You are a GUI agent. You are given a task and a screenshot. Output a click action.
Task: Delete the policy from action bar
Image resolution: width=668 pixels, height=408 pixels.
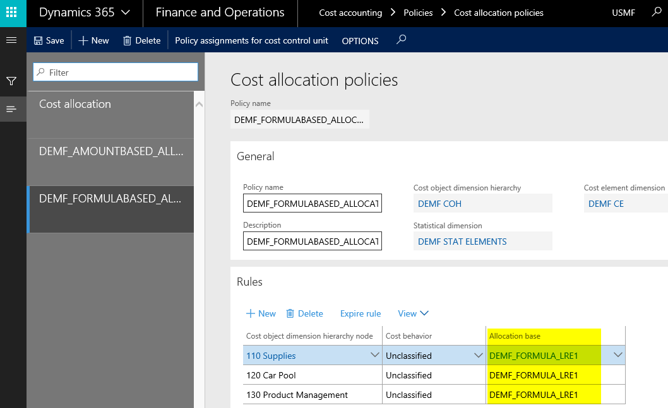coord(141,40)
